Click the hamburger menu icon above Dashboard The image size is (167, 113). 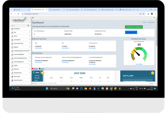[33, 18]
